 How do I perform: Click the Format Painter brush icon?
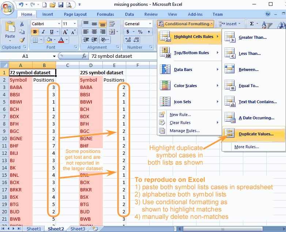point(22,40)
